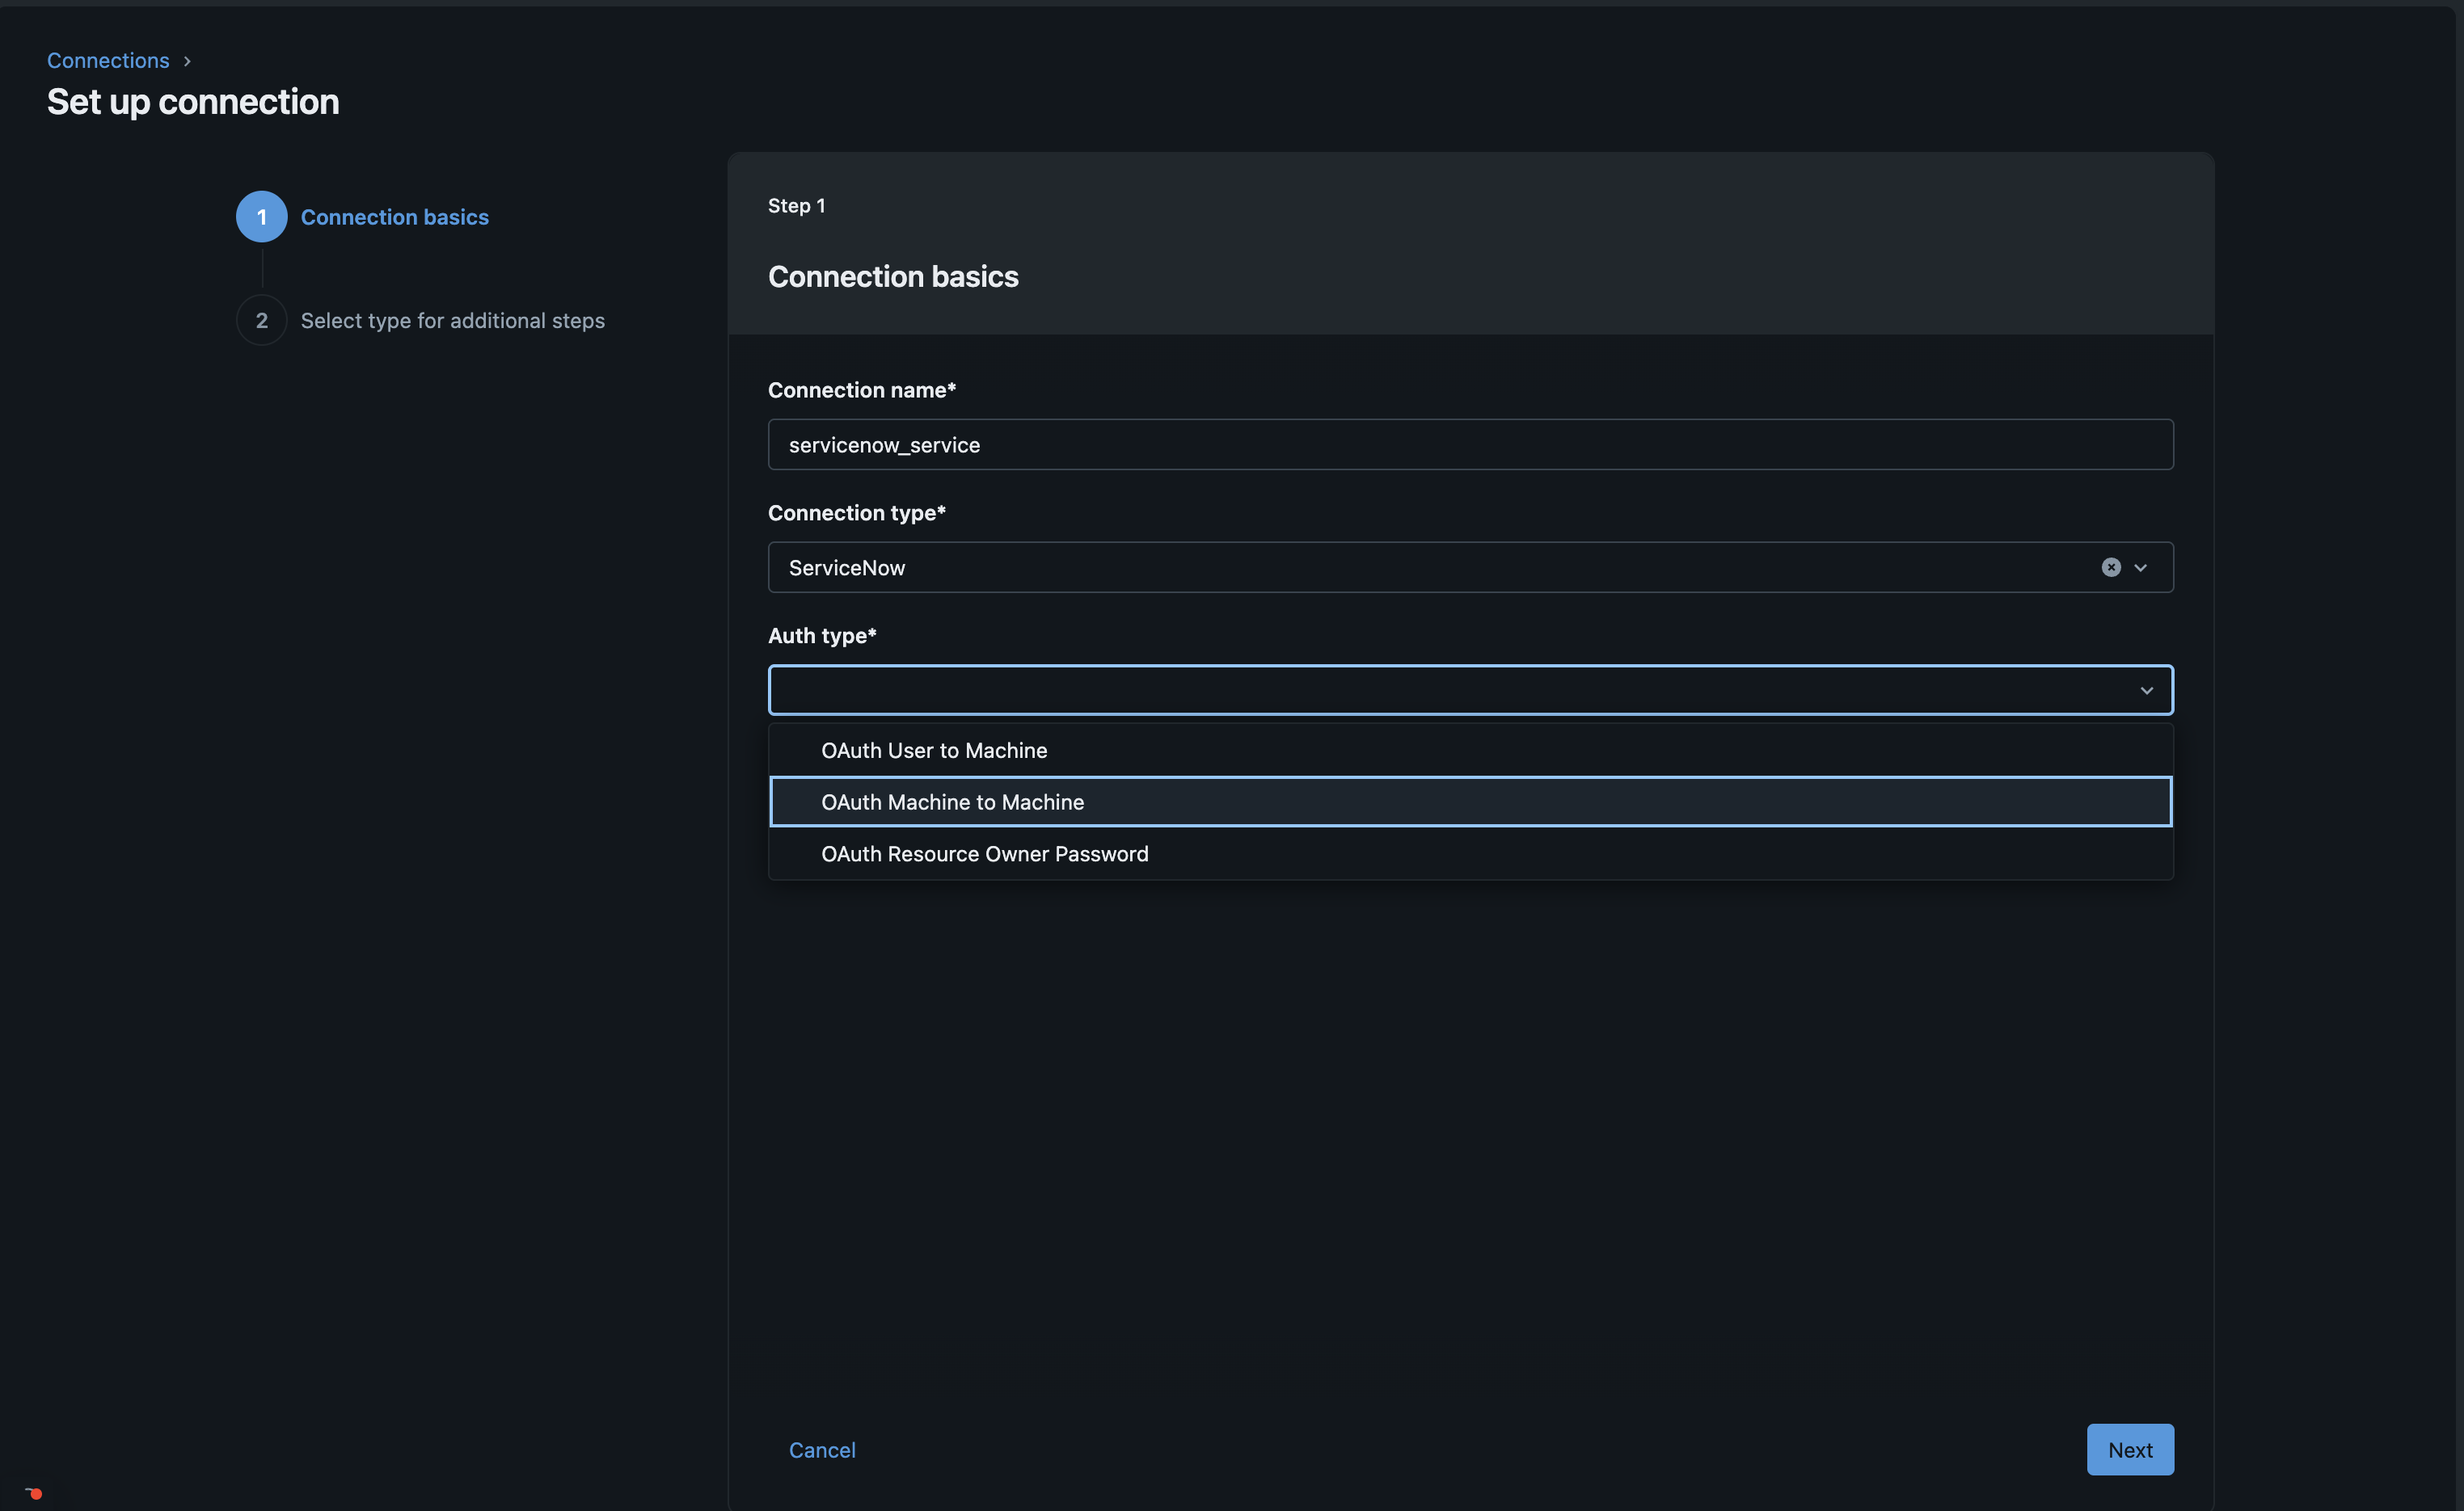Choose OAuth Machine to Machine option
The width and height of the screenshot is (2464, 1511).
[1470, 802]
